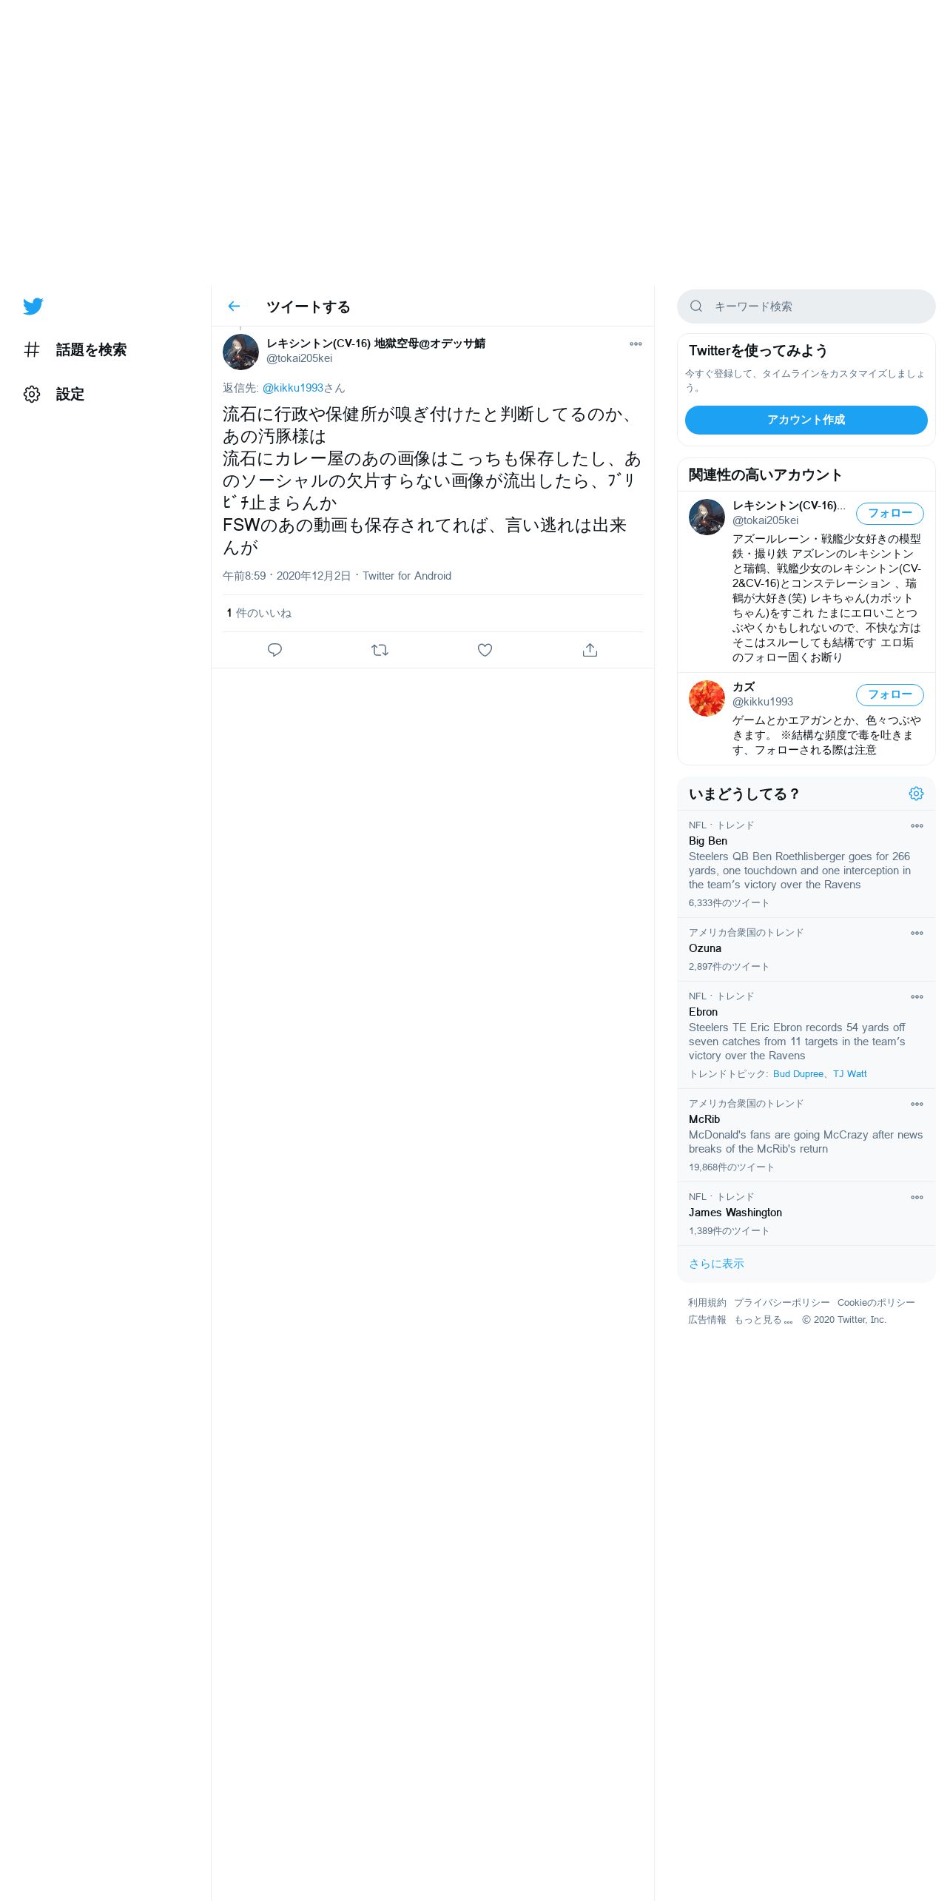950x1901 pixels.
Task: Open 話題を検索 in the sidebar
Action: click(x=75, y=349)
